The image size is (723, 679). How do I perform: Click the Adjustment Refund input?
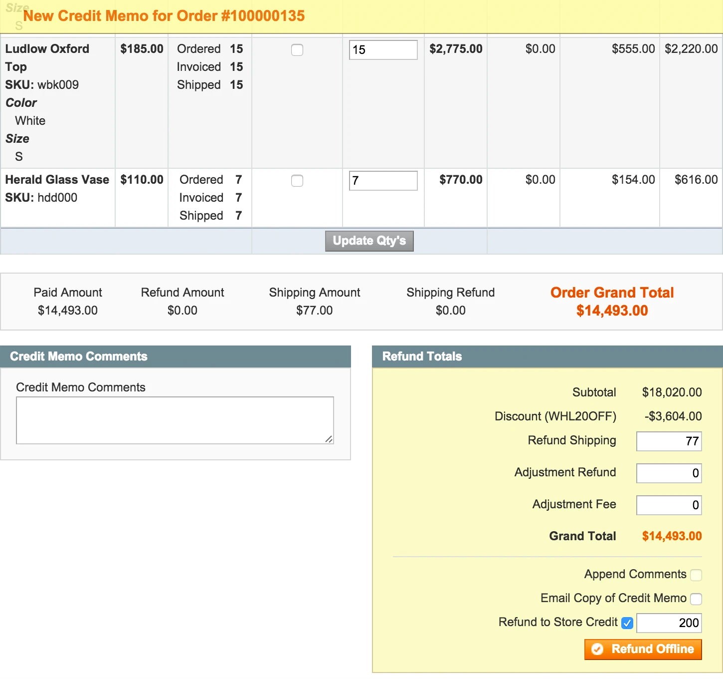[669, 473]
